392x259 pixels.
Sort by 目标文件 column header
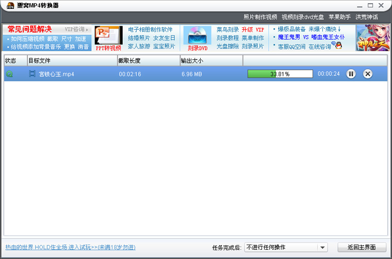(x=72, y=61)
